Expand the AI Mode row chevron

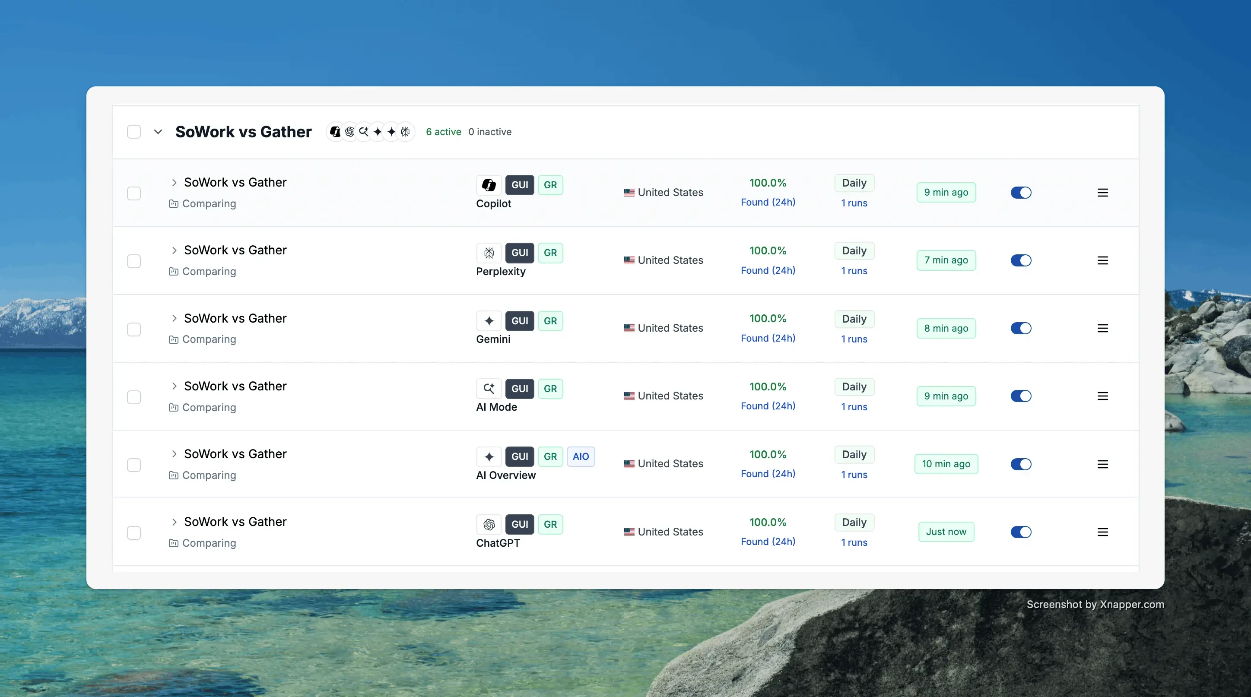175,386
